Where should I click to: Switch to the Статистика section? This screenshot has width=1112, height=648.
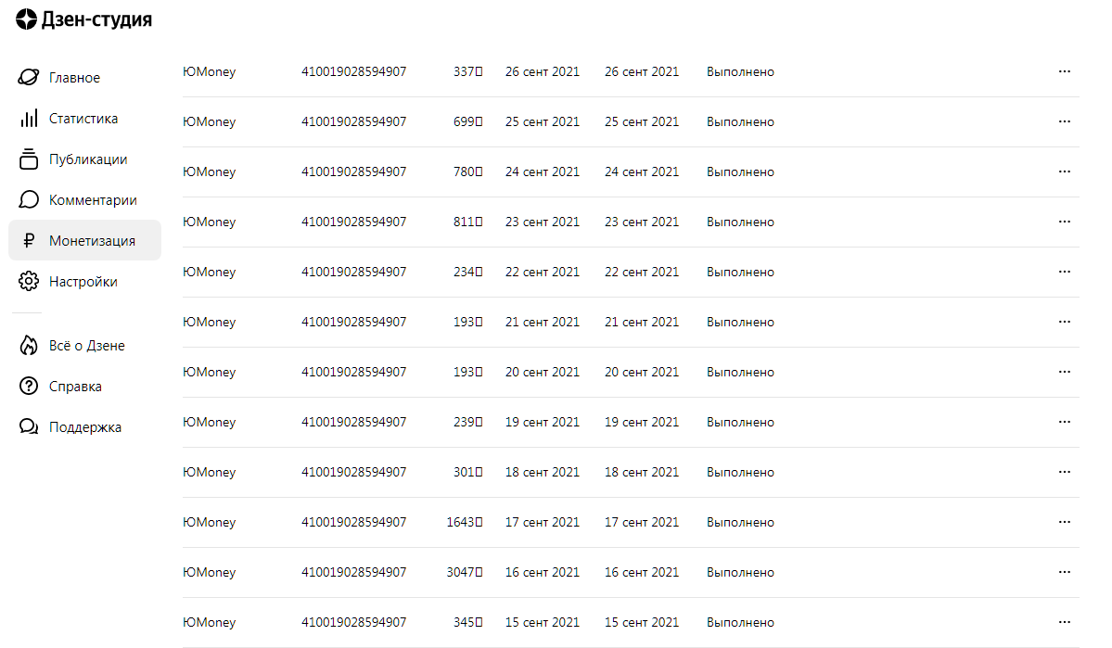tap(83, 119)
